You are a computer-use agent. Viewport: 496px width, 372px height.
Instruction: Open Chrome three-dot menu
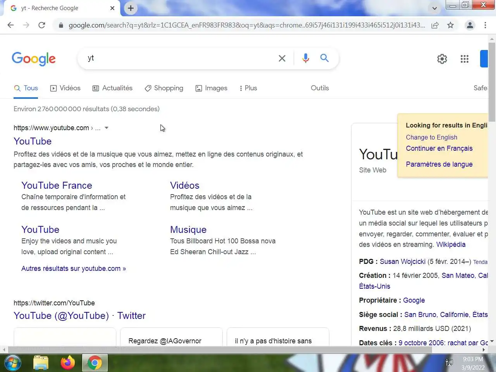point(485,25)
